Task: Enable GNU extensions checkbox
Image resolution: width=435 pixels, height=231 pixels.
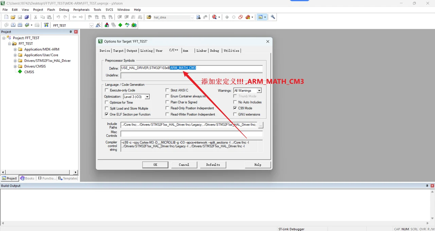Action: (x=235, y=114)
